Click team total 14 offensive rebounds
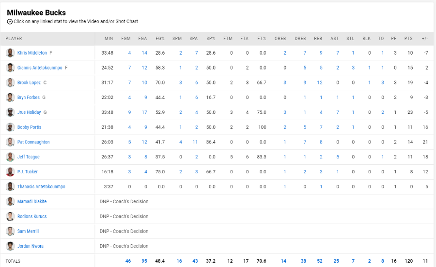The width and height of the screenshot is (436, 267). [x=283, y=261]
